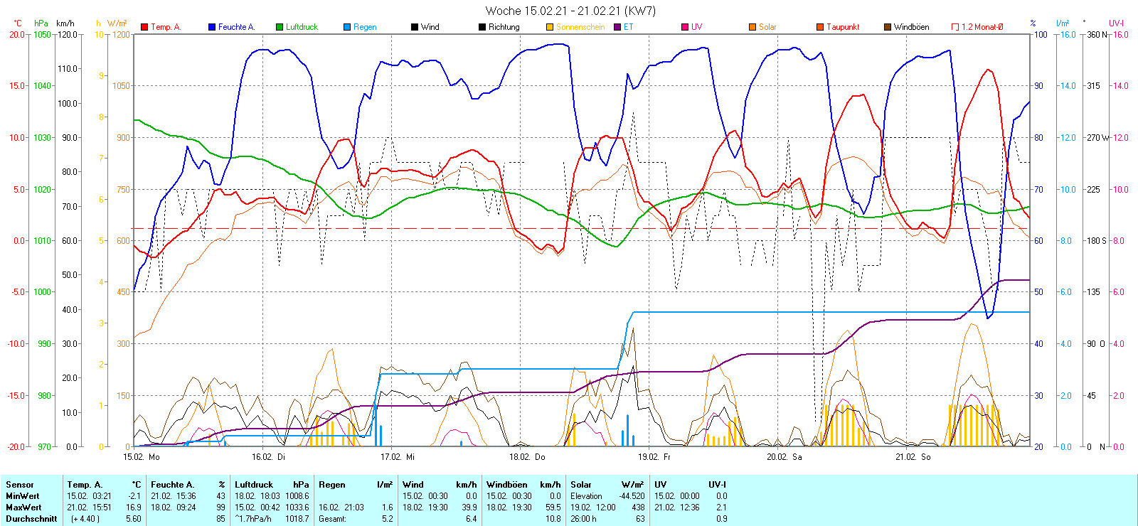1138x526 pixels.
Task: Click the elevation value -44.520
Action: tap(632, 496)
